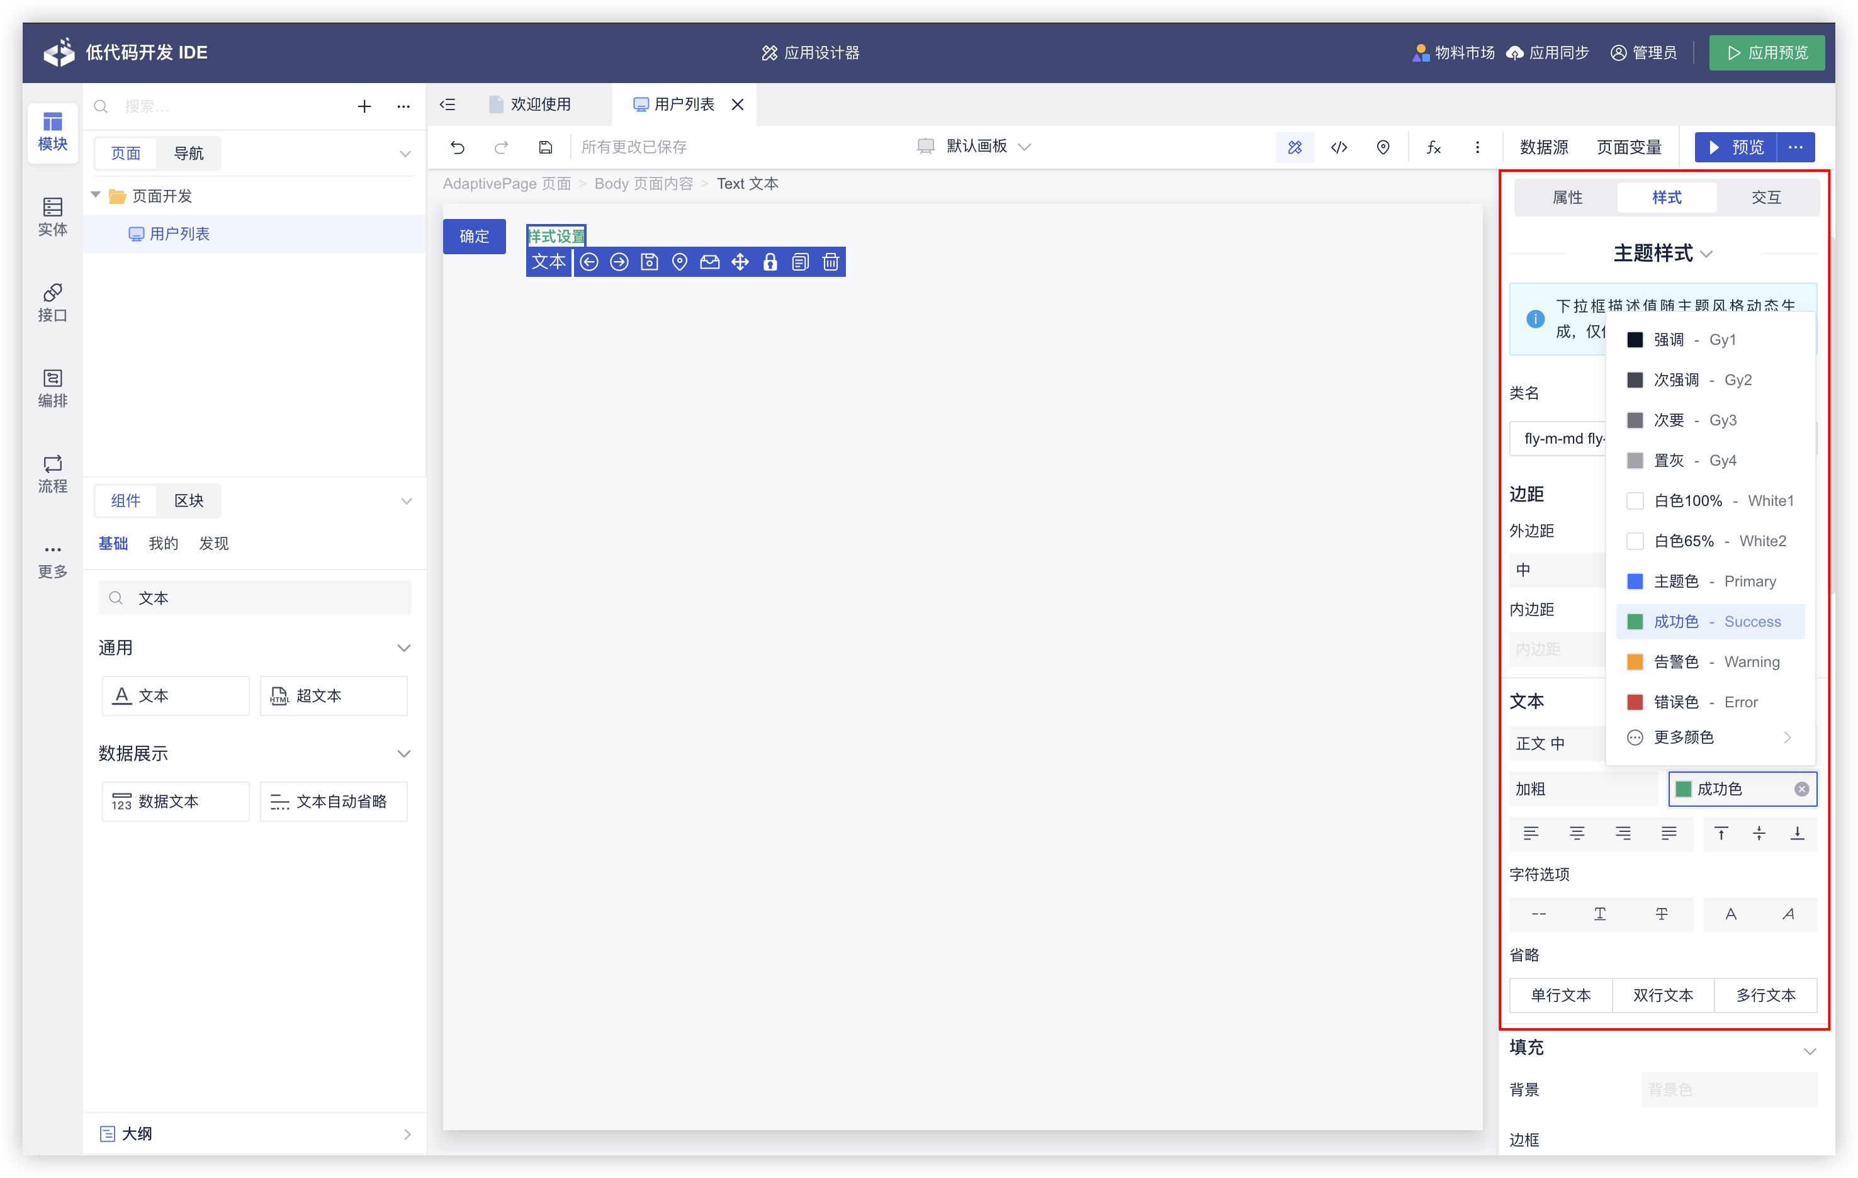The height and width of the screenshot is (1178, 1858).
Task: Click the 数据源 button
Action: pyautogui.click(x=1543, y=147)
